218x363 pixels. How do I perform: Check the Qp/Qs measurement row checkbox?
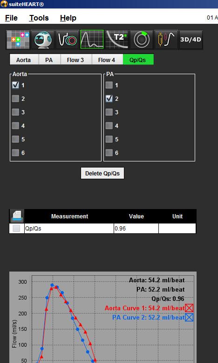point(16,229)
